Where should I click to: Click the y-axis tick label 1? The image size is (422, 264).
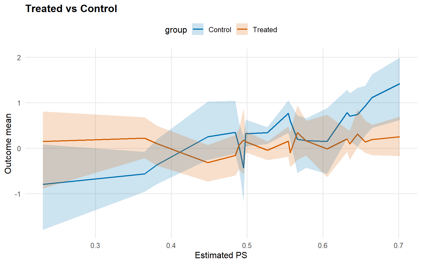pyautogui.click(x=19, y=103)
